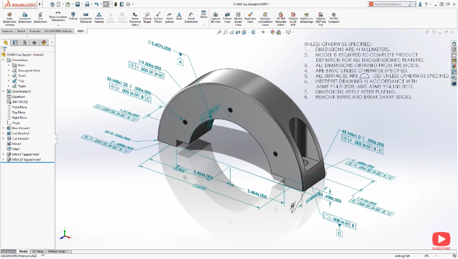458x259 pixels.
Task: Insert a Note annotation
Action: [179, 16]
